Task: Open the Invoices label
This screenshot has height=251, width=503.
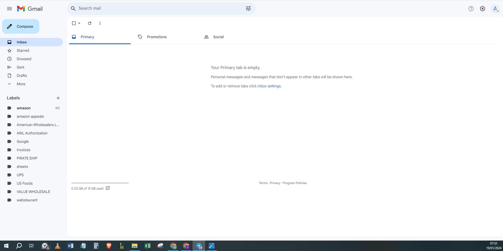Action: click(31, 150)
